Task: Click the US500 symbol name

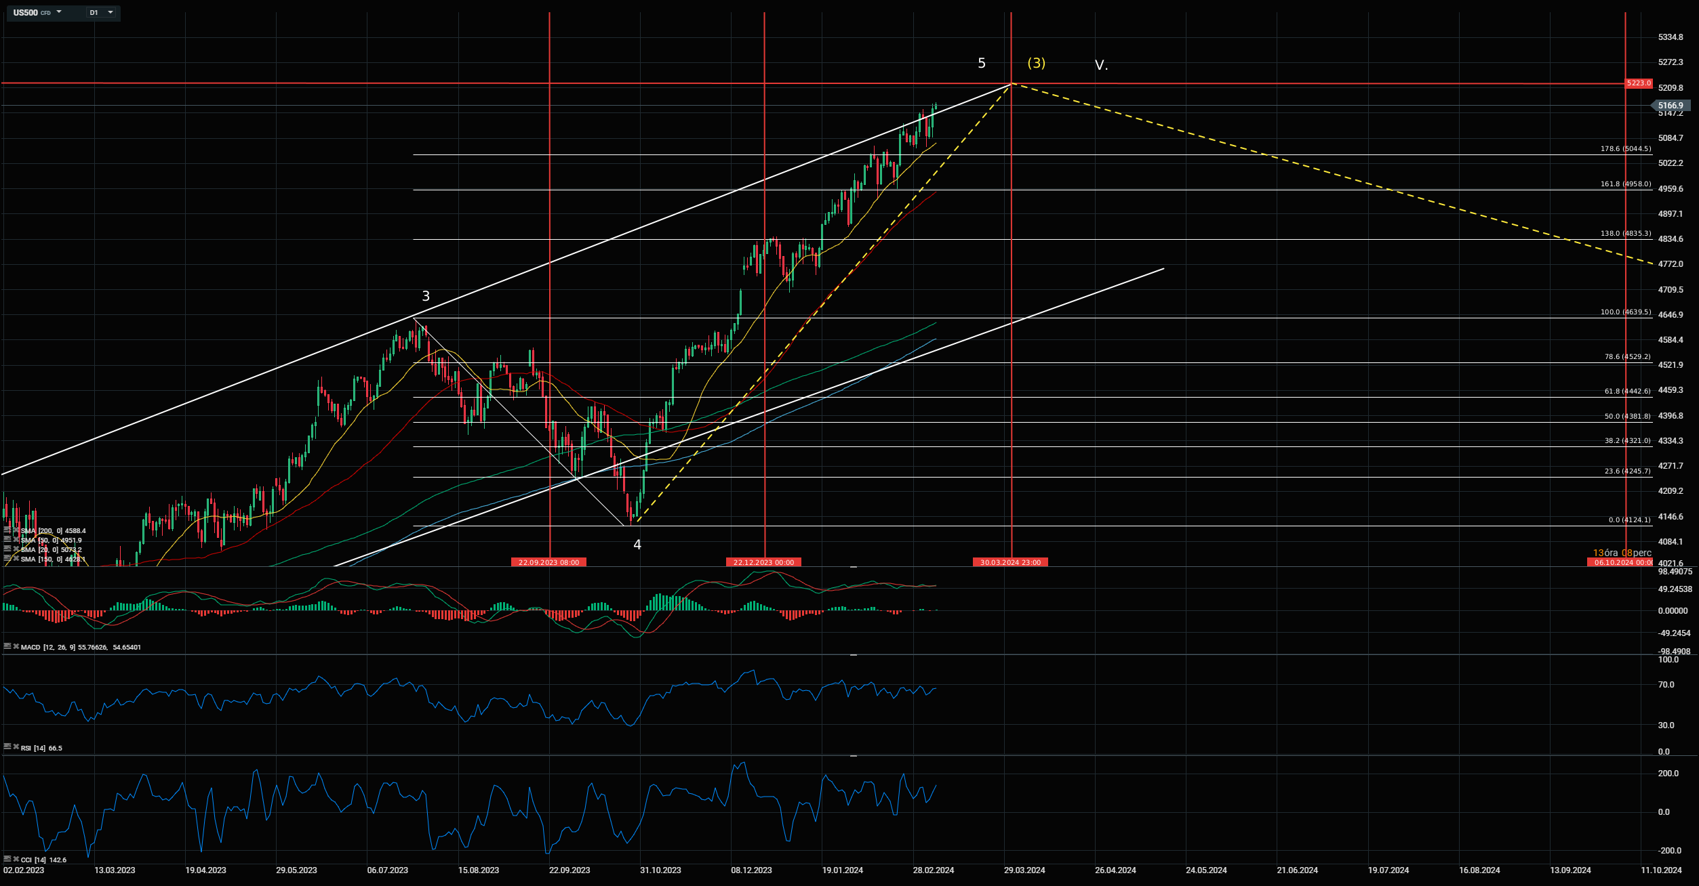Action: click(x=26, y=12)
